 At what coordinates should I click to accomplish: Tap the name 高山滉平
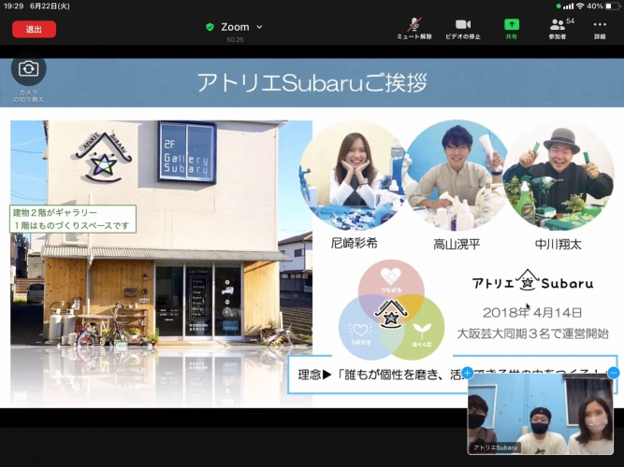(457, 244)
